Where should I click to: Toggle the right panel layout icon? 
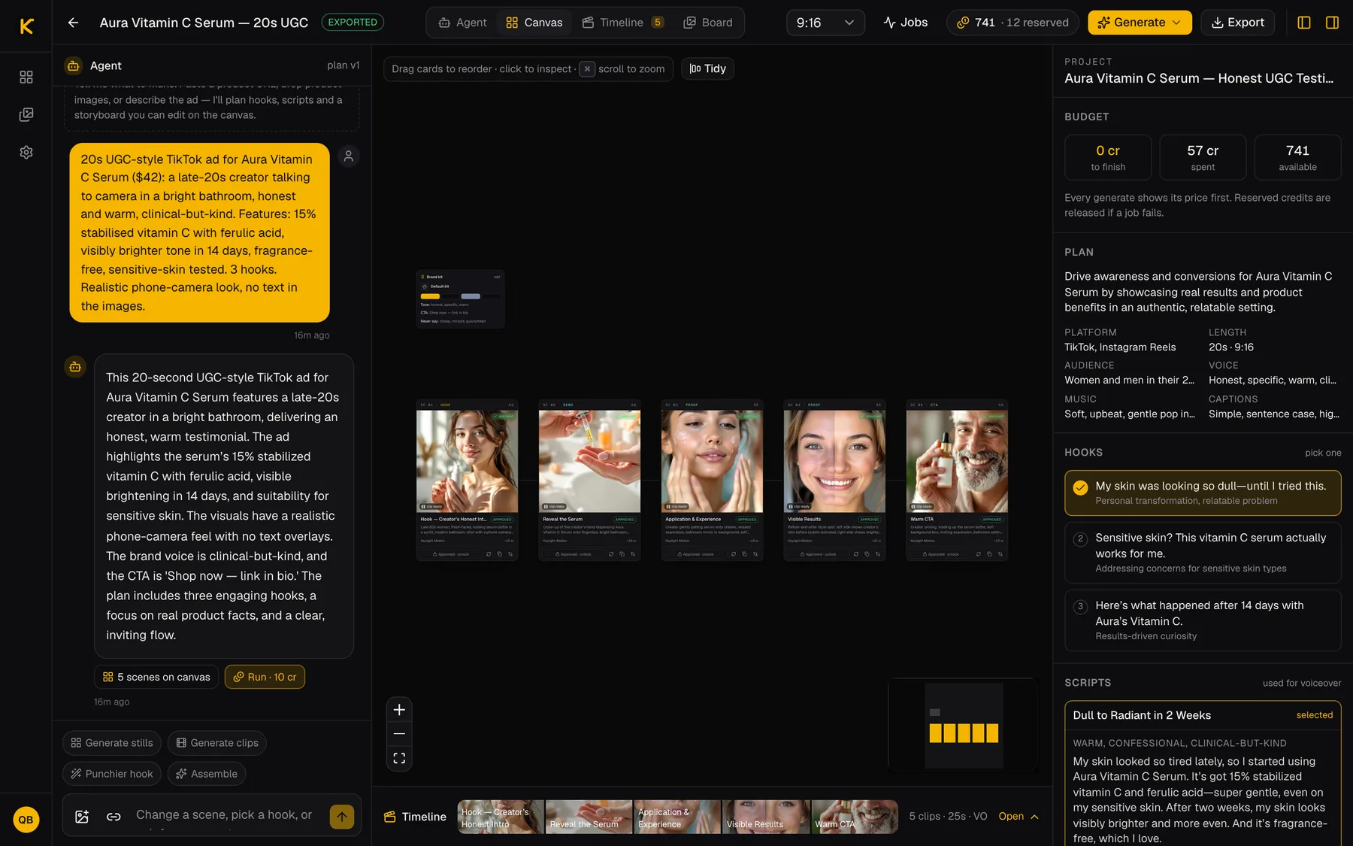point(1332,23)
